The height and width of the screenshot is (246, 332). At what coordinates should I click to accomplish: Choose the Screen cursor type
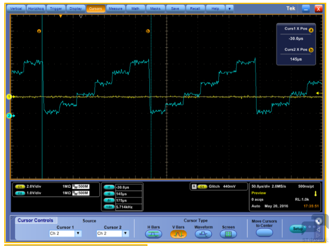[x=228, y=234]
